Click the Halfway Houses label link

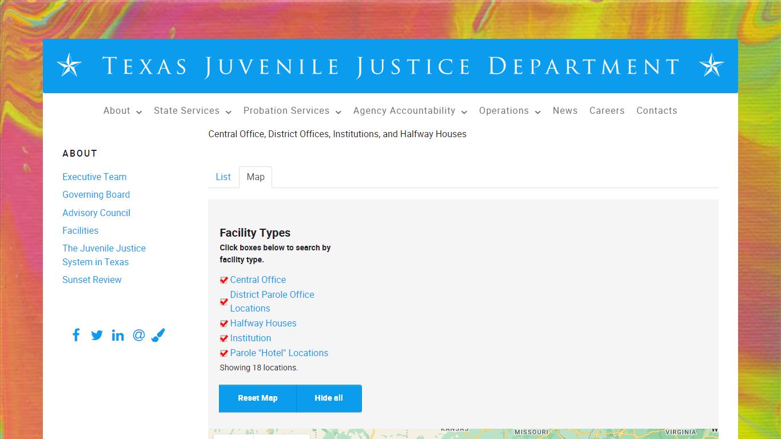(263, 324)
